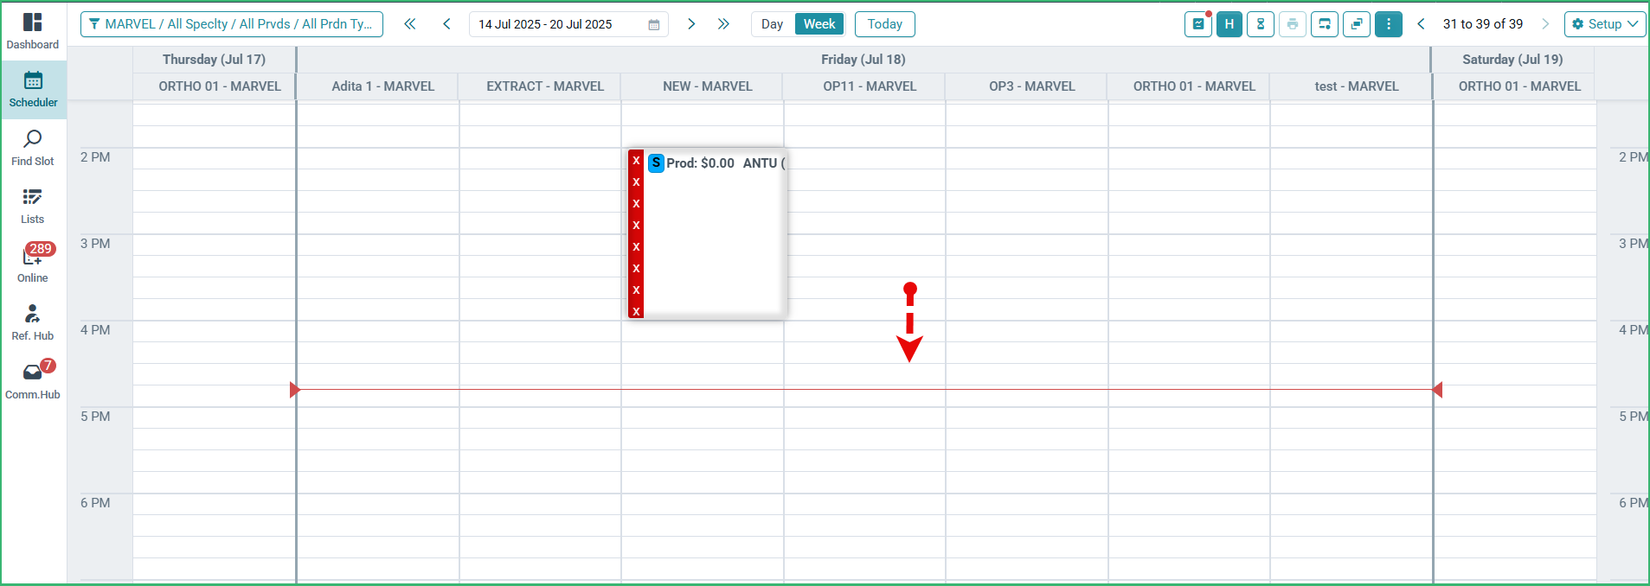The width and height of the screenshot is (1650, 586).
Task: Click NEW - MARVEL column header
Action: [708, 86]
